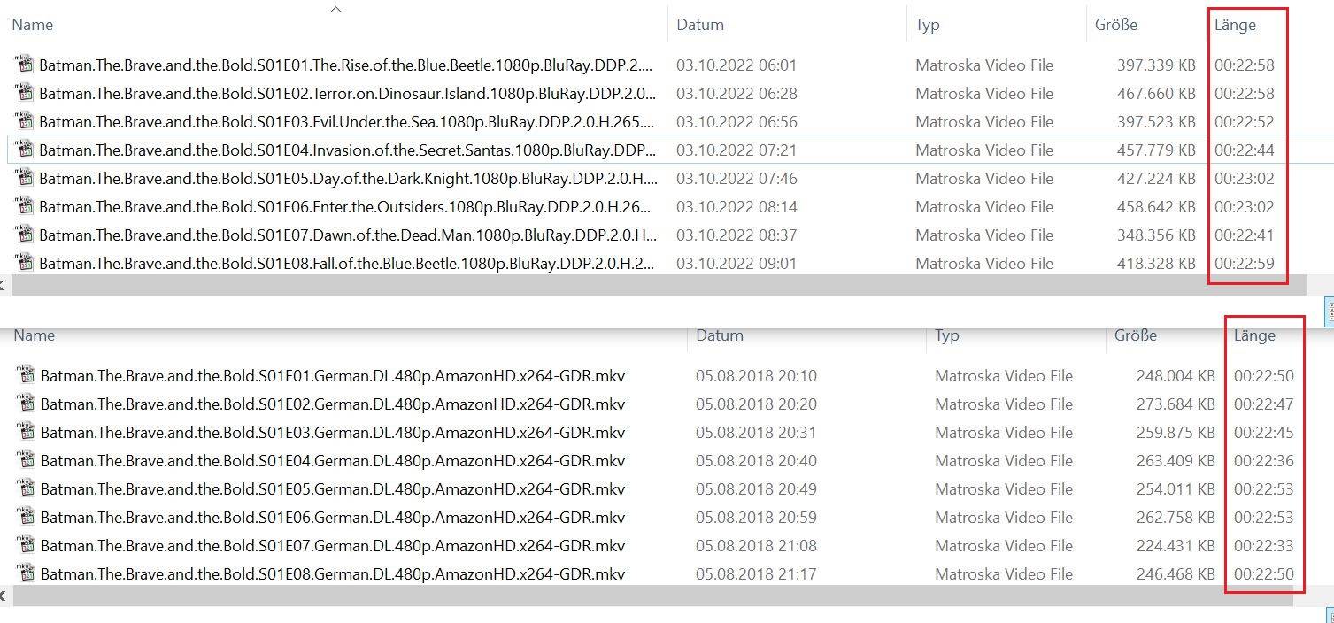Click date 03.10.2022 06:01
Viewport: 1334px width, 623px height.
(x=736, y=65)
